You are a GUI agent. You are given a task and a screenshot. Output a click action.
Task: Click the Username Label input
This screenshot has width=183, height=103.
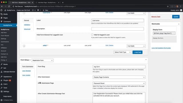click(x=118, y=20)
